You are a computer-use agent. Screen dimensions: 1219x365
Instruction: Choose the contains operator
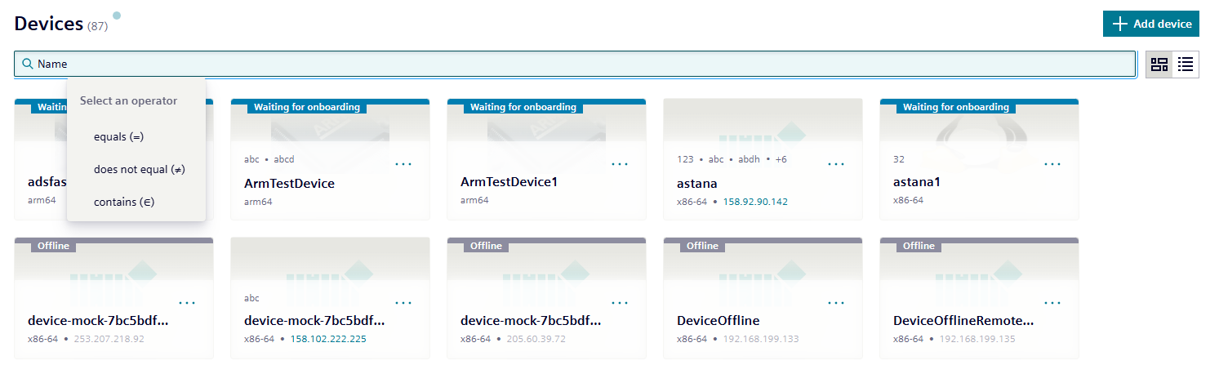(x=124, y=202)
